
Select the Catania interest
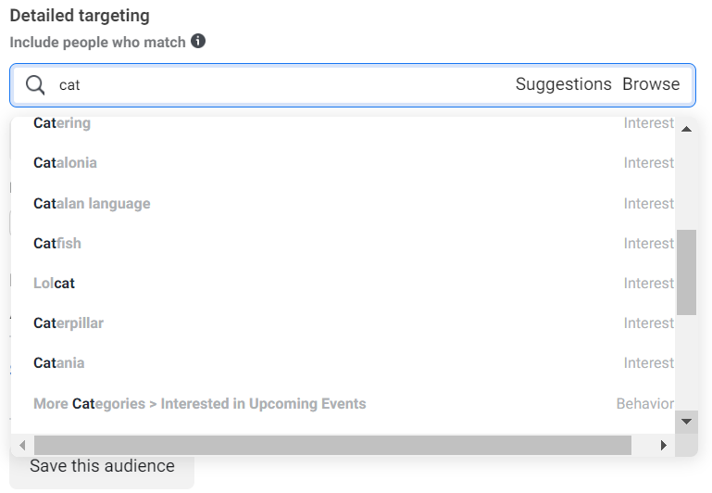click(x=59, y=363)
